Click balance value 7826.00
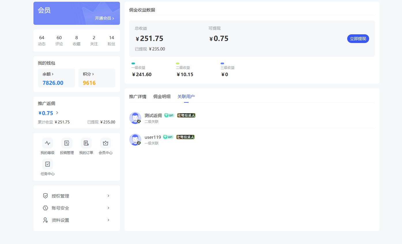Image resolution: width=402 pixels, height=244 pixels. (x=53, y=83)
